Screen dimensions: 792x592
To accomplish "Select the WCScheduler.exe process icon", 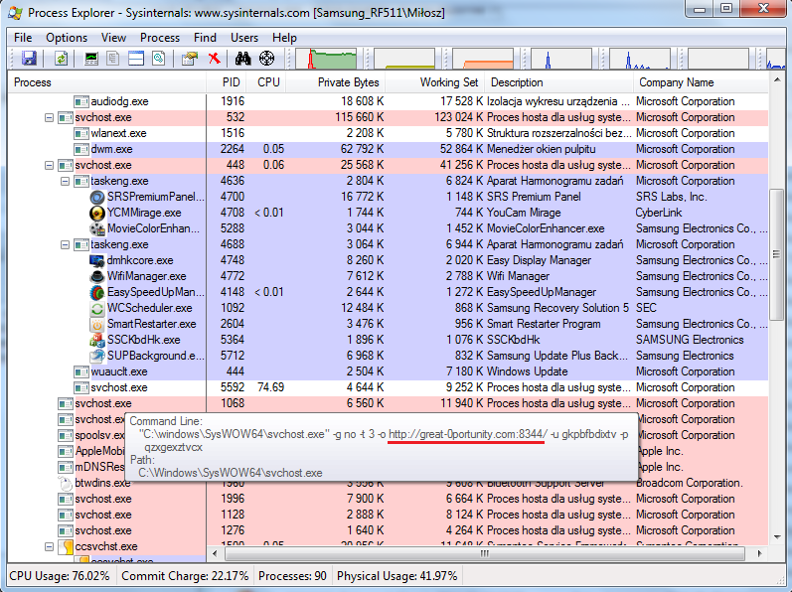I will (97, 308).
